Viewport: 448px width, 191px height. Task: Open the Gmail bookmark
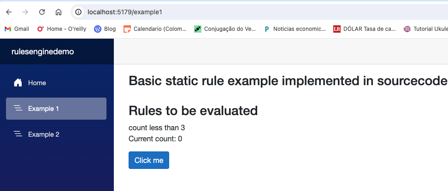point(17,29)
